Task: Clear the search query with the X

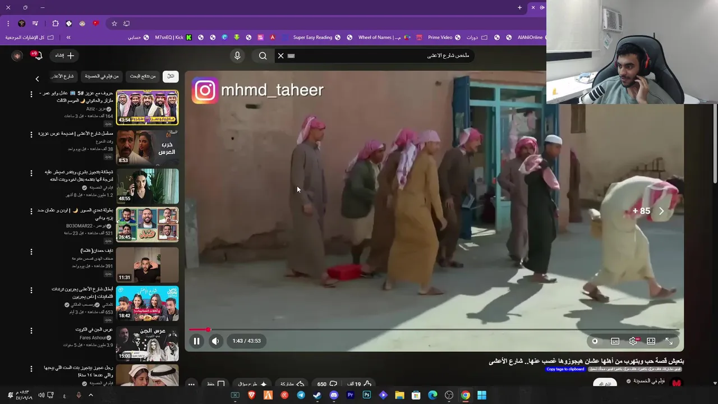Action: (280, 56)
